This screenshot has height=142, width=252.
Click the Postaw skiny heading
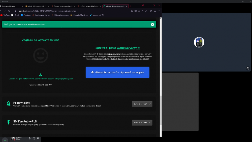click(21, 103)
